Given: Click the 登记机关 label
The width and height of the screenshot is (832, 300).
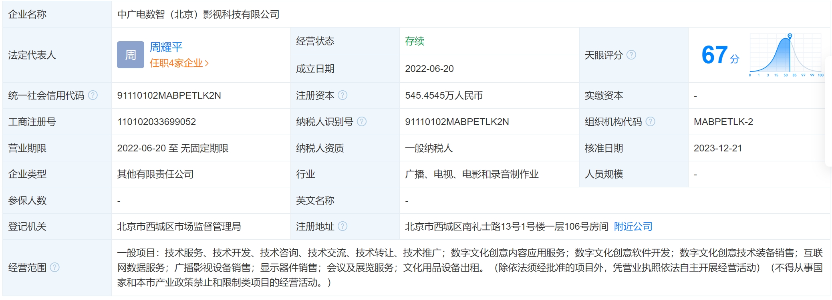Looking at the screenshot, I should coord(27,226).
